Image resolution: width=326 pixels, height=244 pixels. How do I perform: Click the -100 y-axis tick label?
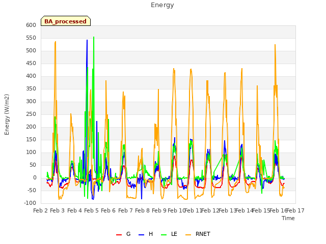coord(30,203)
